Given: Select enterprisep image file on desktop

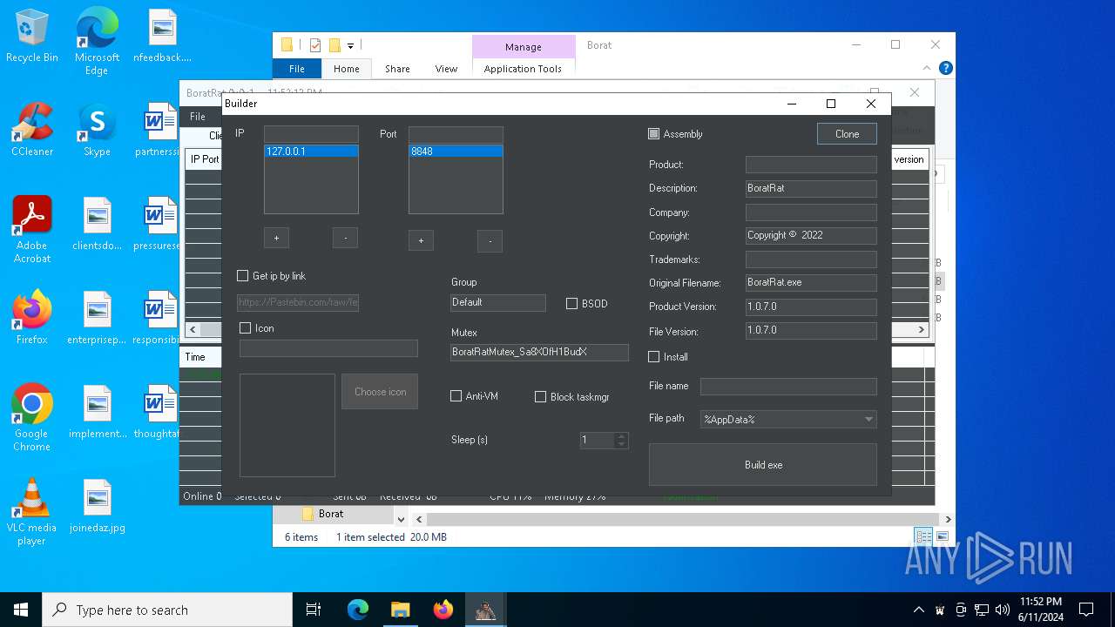Looking at the screenshot, I should click(97, 317).
